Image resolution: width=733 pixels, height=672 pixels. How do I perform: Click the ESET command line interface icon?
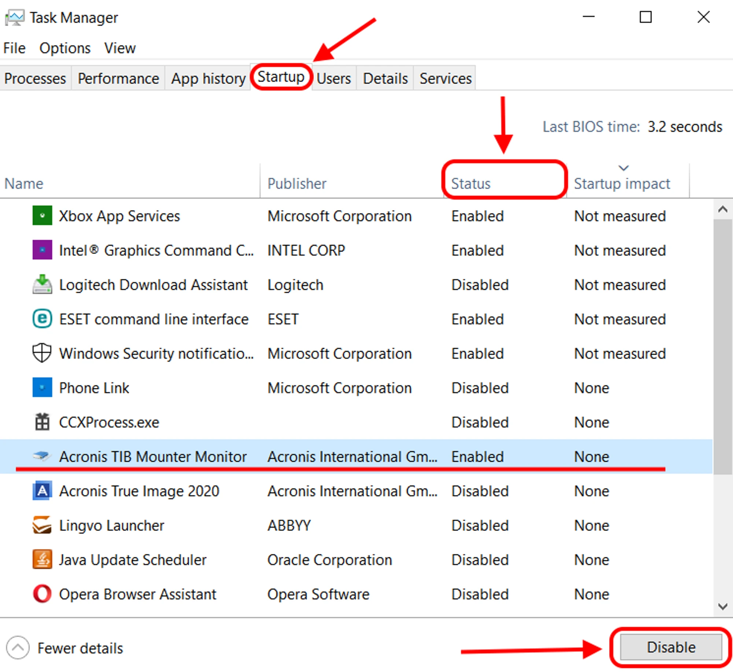42,319
